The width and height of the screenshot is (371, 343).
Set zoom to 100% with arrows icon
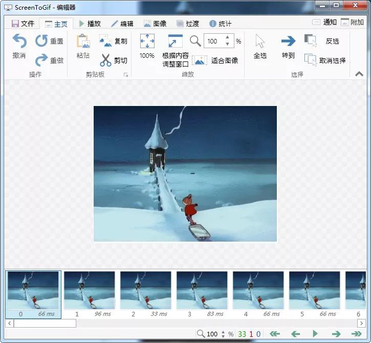pos(147,42)
